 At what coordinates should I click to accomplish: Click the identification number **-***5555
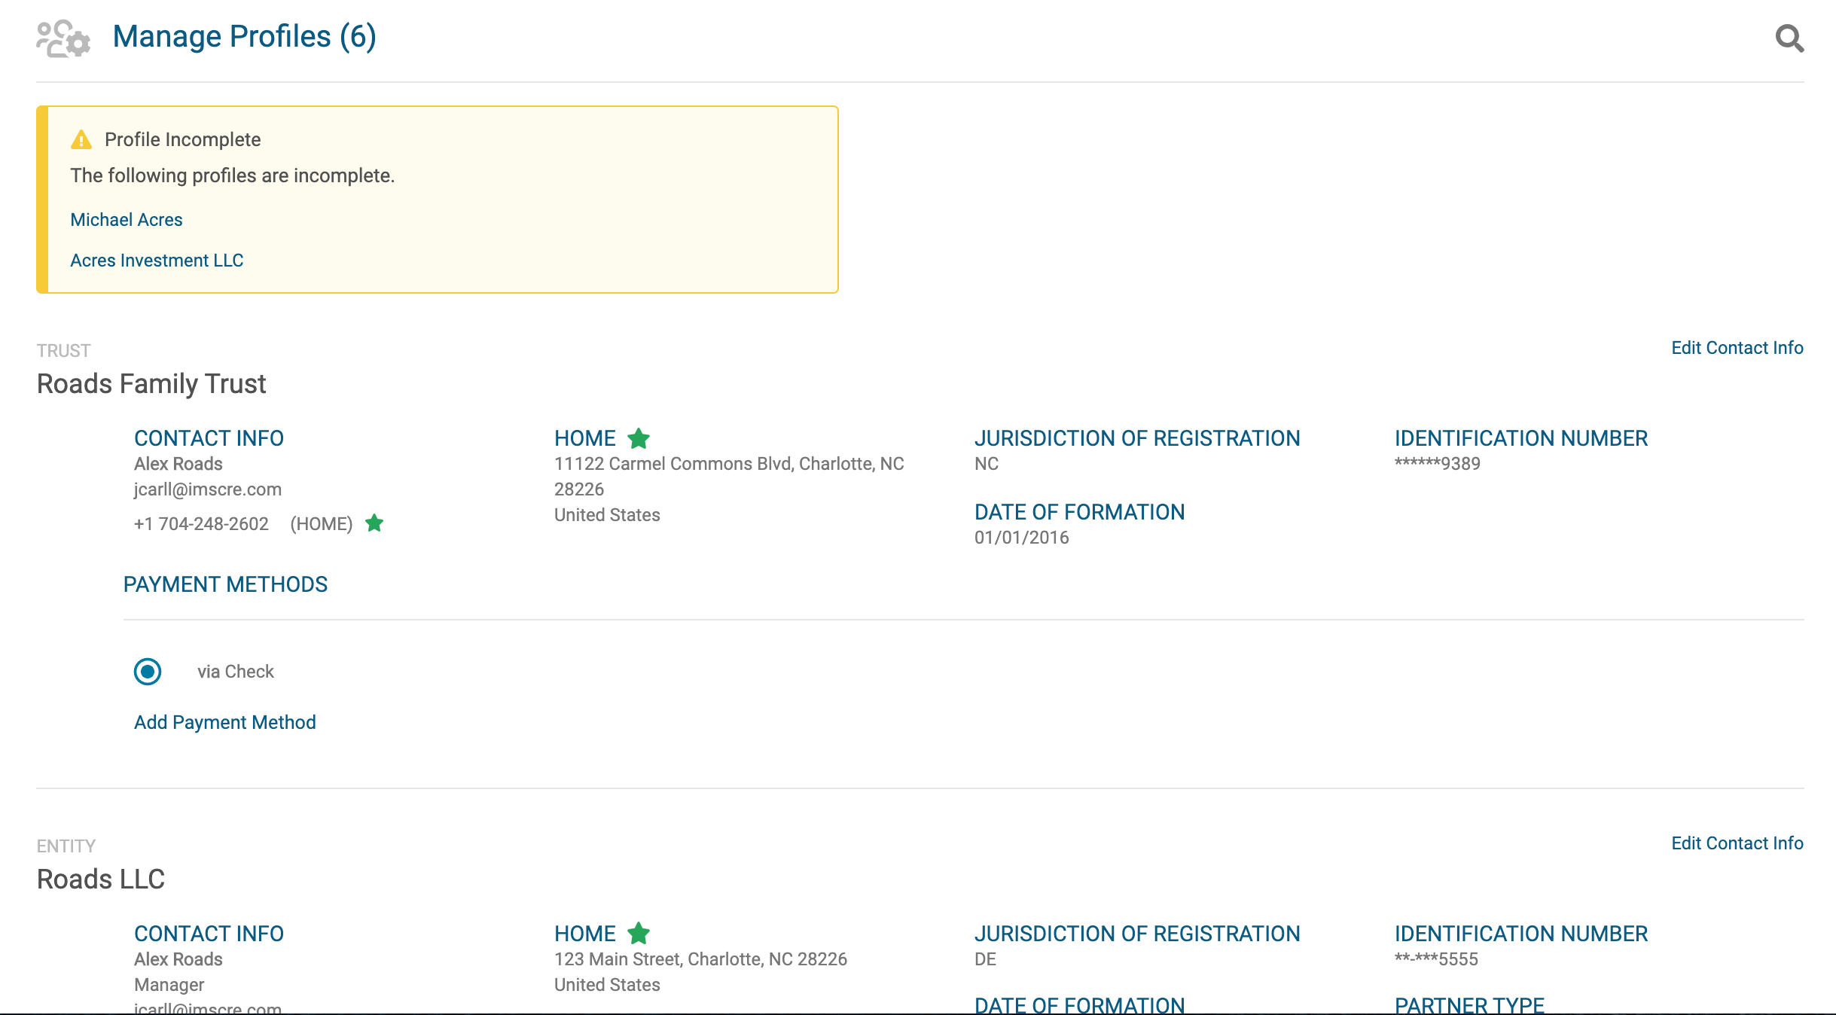1436,959
